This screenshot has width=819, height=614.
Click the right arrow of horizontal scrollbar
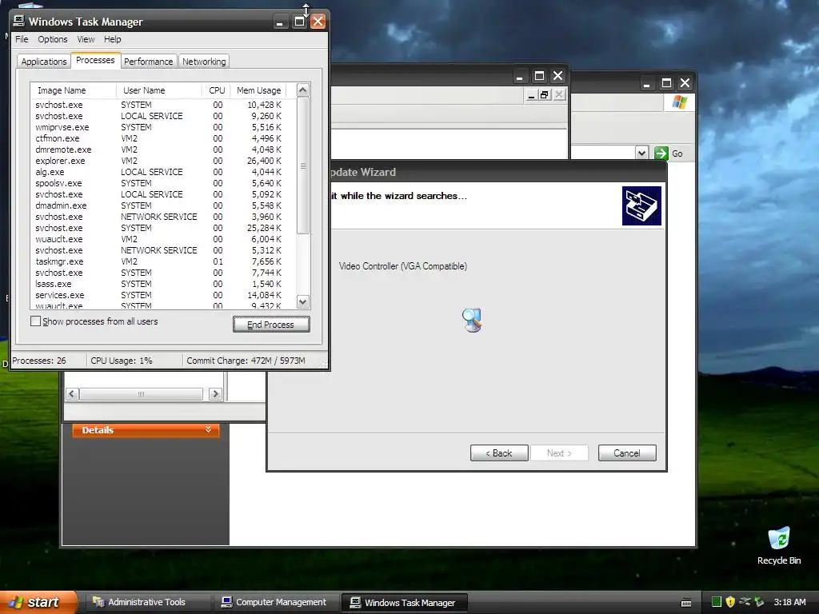click(214, 394)
